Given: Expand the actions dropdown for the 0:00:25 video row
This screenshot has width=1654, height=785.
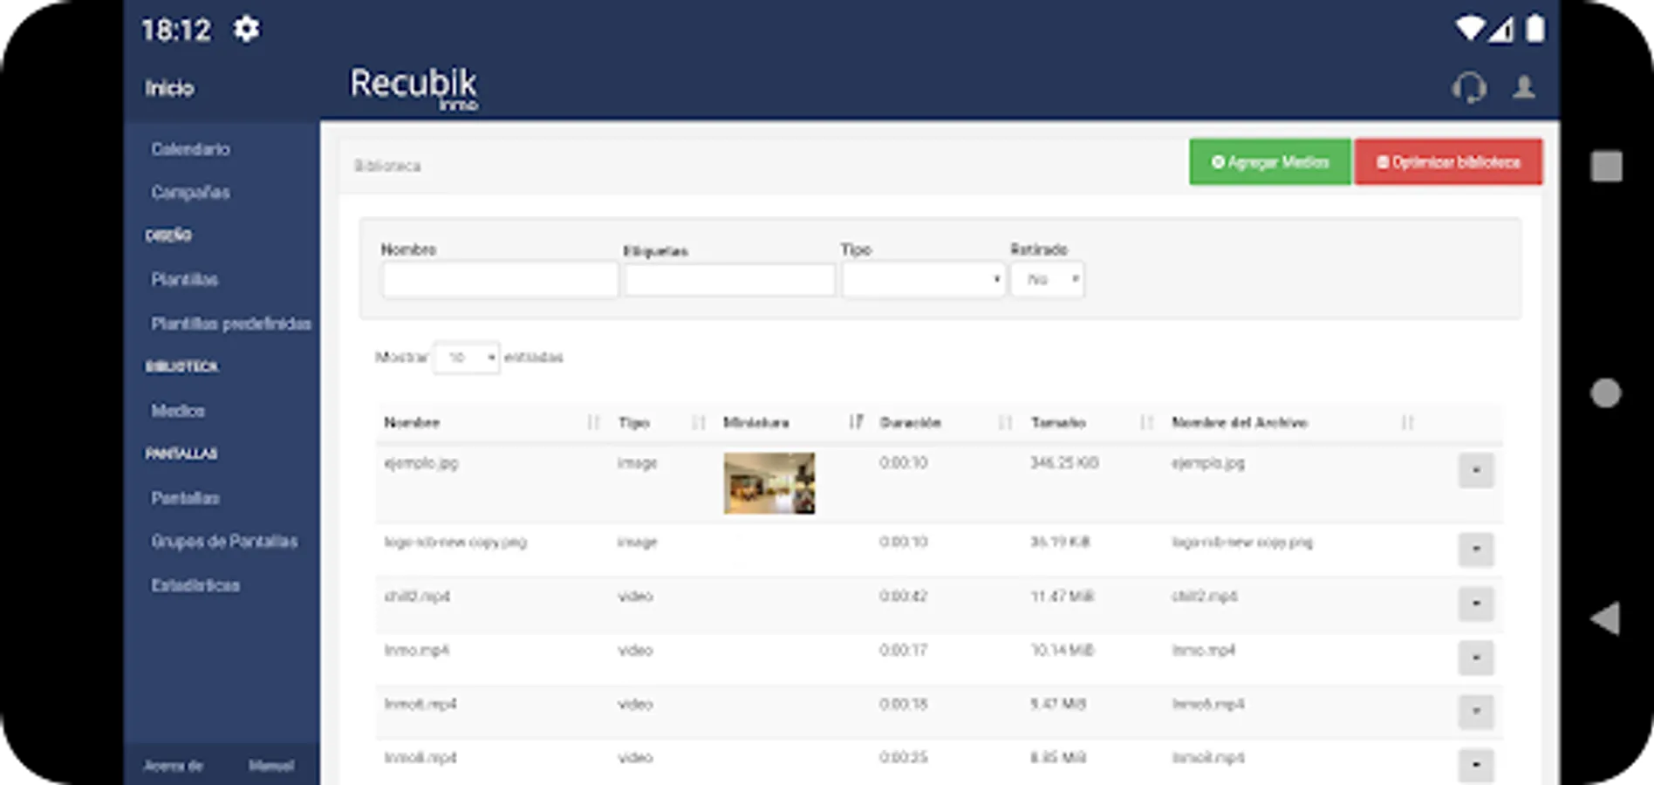Looking at the screenshot, I should 1476,765.
